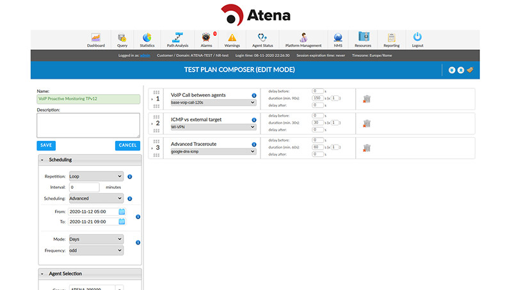Open the Repetition dropdown set to Loop
The width and height of the screenshot is (512, 290).
(95, 176)
